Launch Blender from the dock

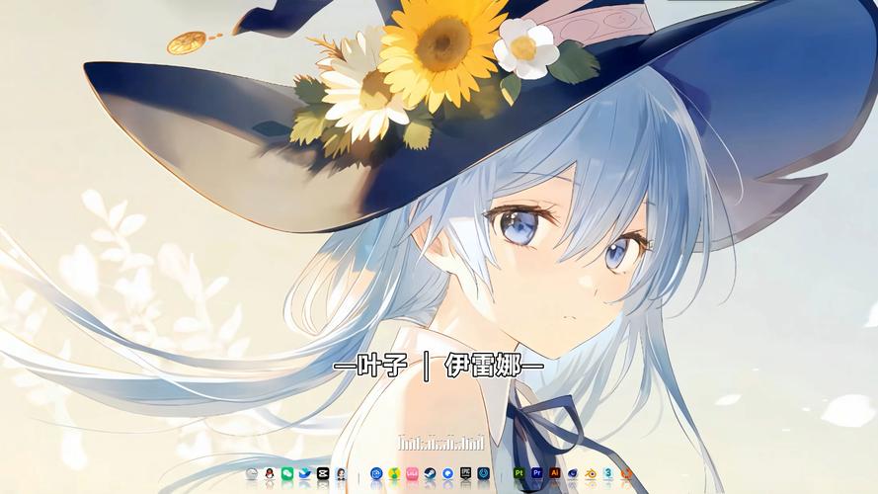pos(591,474)
